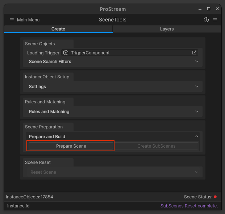Click the Prepare Scene button
The image size is (225, 214).
pyautogui.click(x=71, y=146)
